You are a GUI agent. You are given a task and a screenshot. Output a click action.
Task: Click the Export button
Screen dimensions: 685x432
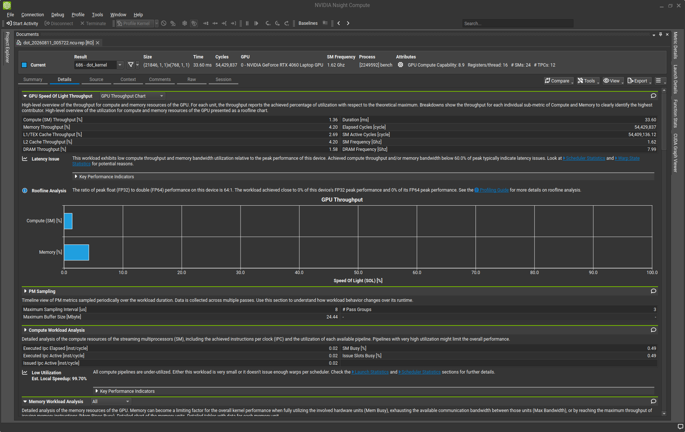(x=639, y=81)
